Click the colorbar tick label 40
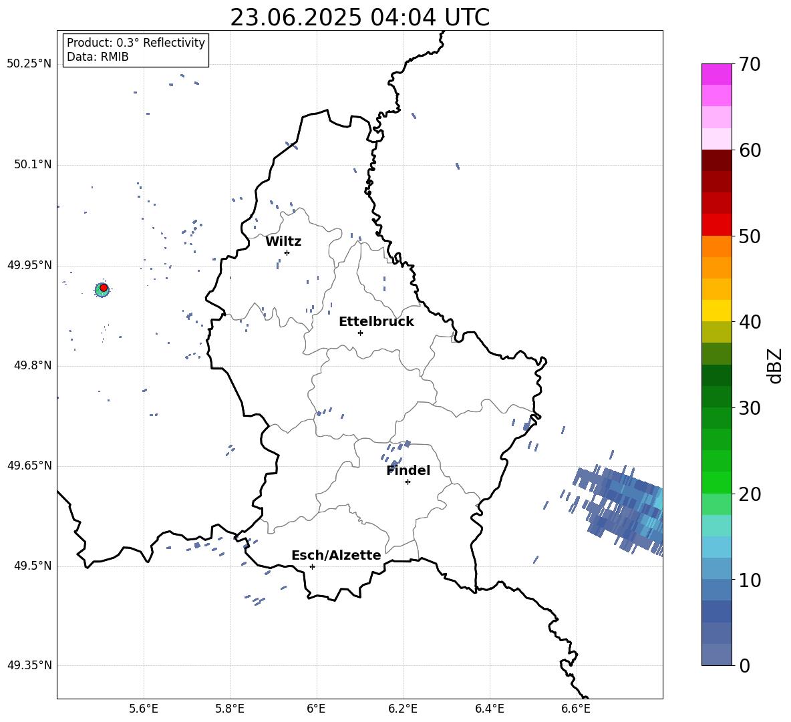 click(750, 322)
